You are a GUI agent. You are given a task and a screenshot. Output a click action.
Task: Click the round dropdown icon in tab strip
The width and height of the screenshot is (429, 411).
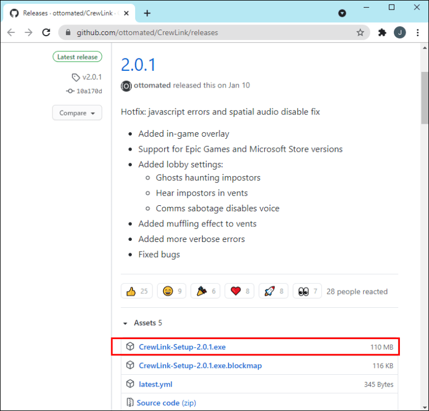pyautogui.click(x=342, y=13)
